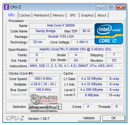Switch to the Memory tab
Screen dimensions: 130x125
(59, 15)
